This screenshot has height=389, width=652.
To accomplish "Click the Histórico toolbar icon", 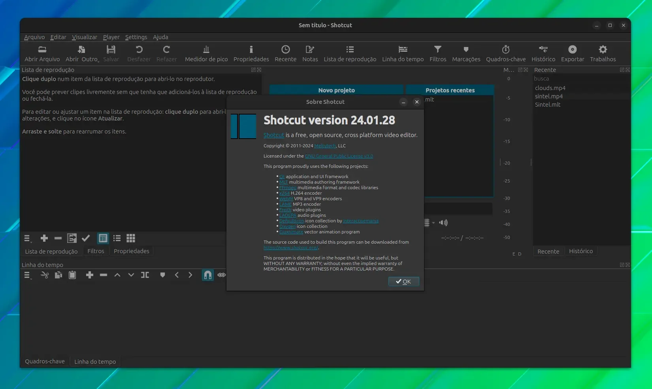I will point(543,50).
